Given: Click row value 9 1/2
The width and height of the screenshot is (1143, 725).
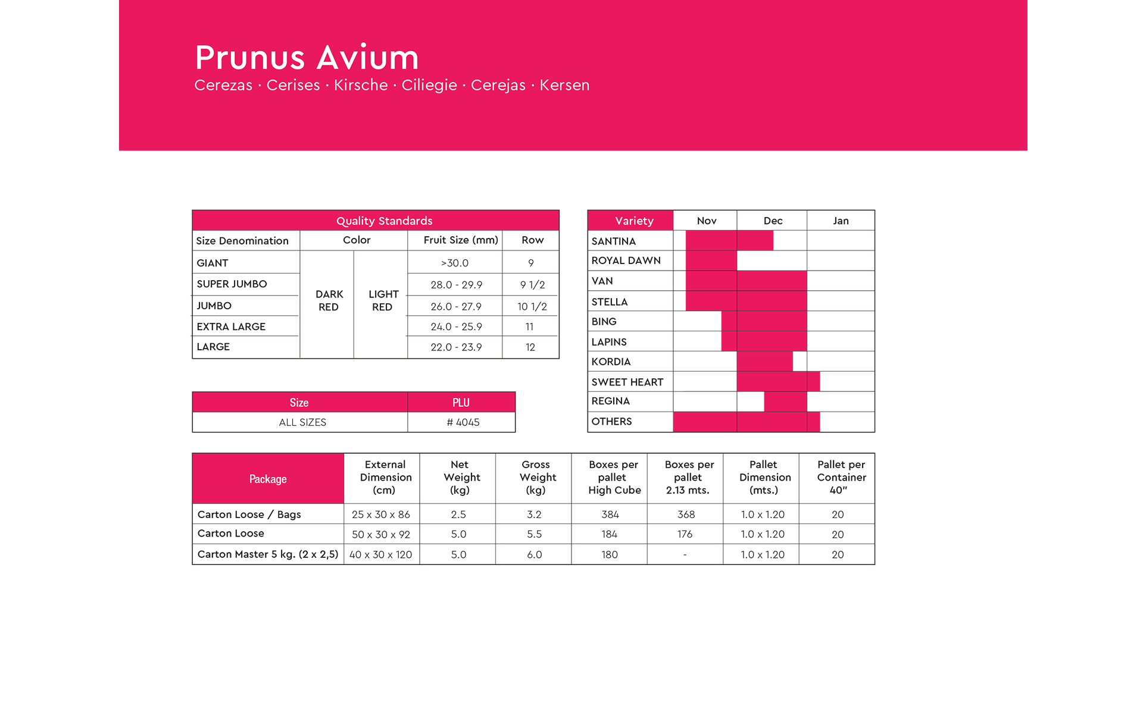Looking at the screenshot, I should (532, 285).
